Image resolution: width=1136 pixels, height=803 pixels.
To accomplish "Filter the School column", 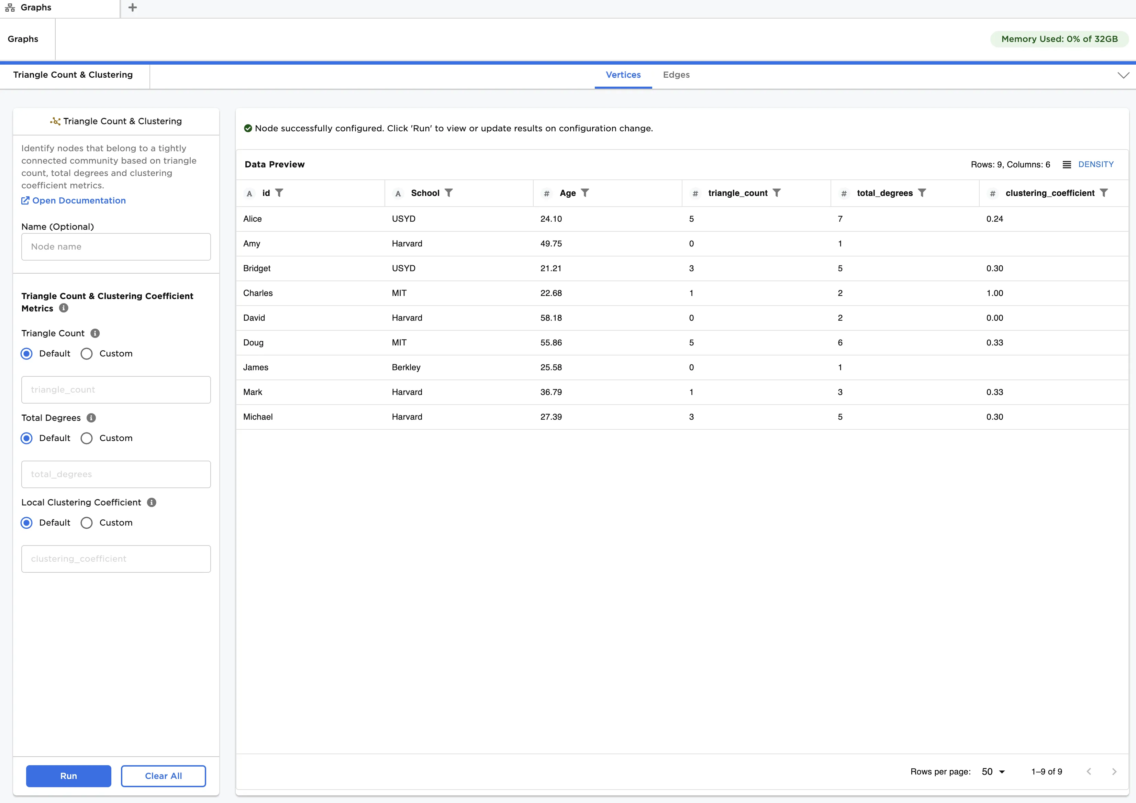I will click(448, 192).
